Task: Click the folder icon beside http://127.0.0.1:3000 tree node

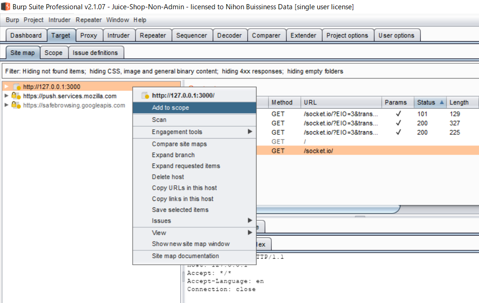Action: pyautogui.click(x=17, y=87)
